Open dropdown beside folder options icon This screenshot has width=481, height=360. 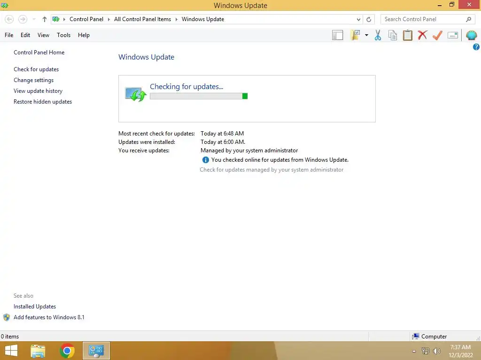click(366, 35)
